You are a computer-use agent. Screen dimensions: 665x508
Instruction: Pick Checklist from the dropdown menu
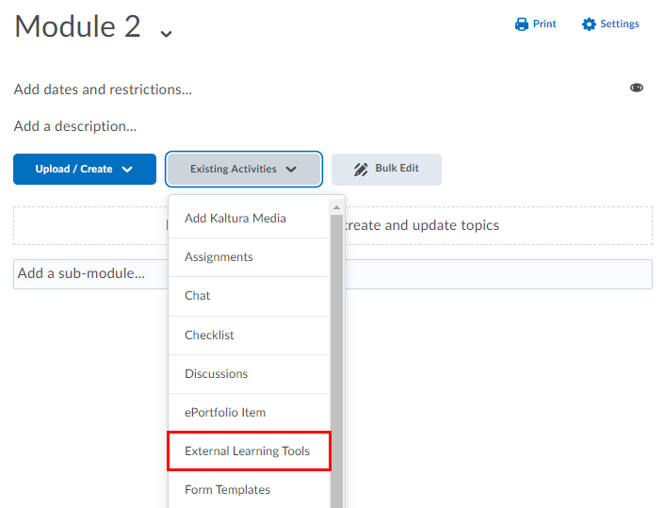209,336
